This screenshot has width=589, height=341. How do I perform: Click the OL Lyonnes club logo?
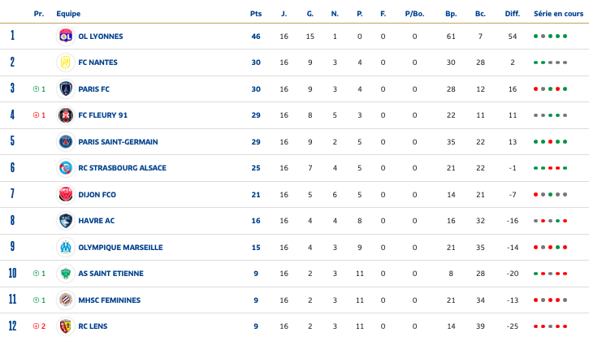(x=66, y=36)
